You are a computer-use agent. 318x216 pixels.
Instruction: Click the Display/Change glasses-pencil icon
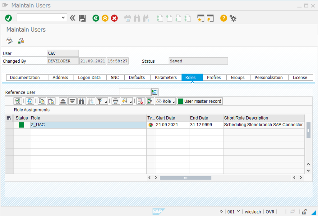[10, 41]
